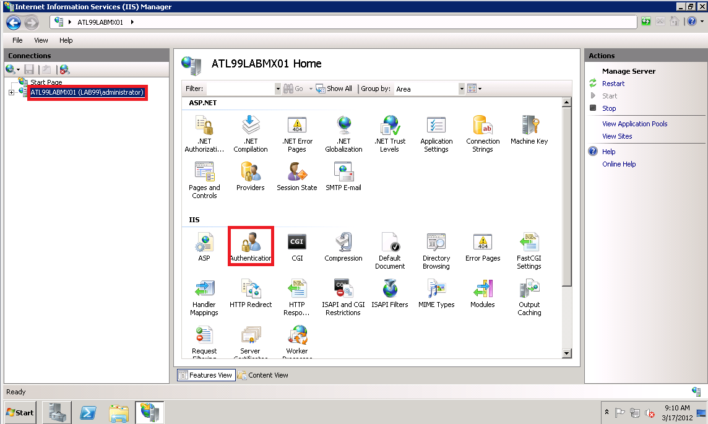Open .NET Globalization feature
This screenshot has width=708, height=424.
(343, 134)
